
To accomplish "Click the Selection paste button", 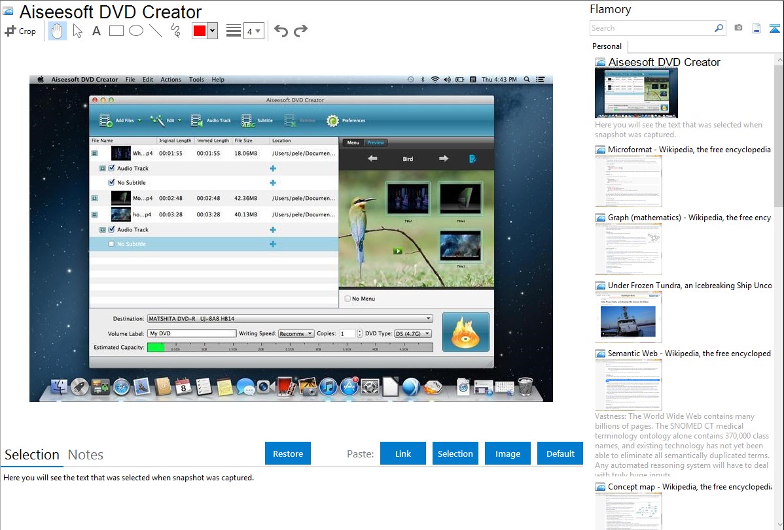I will point(455,454).
